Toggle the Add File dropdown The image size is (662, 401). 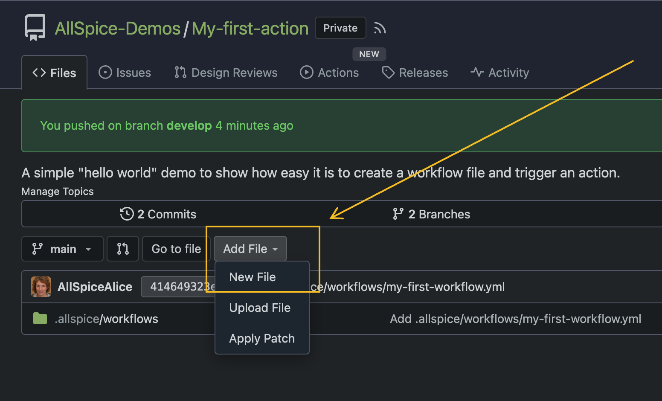pos(250,249)
